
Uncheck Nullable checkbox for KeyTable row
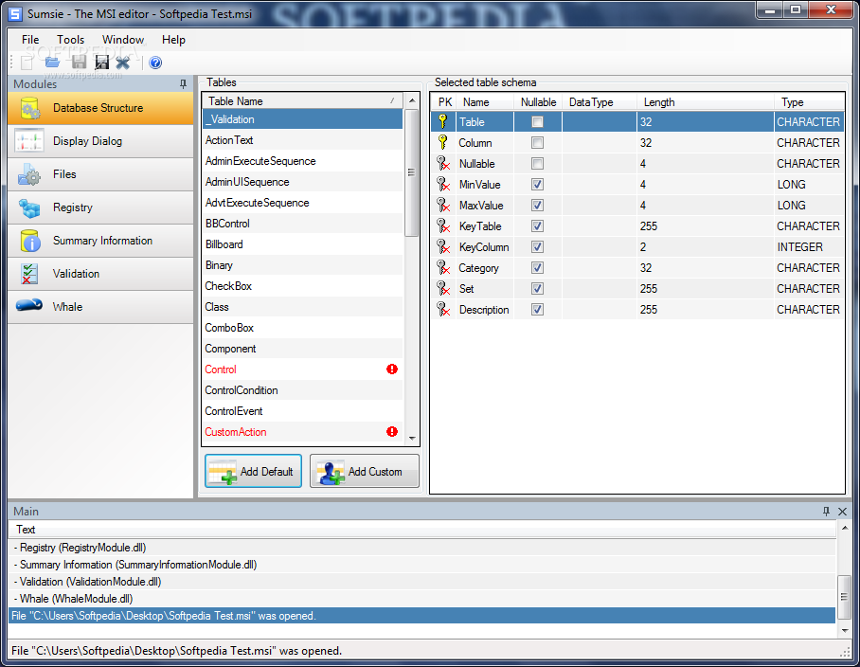[538, 226]
